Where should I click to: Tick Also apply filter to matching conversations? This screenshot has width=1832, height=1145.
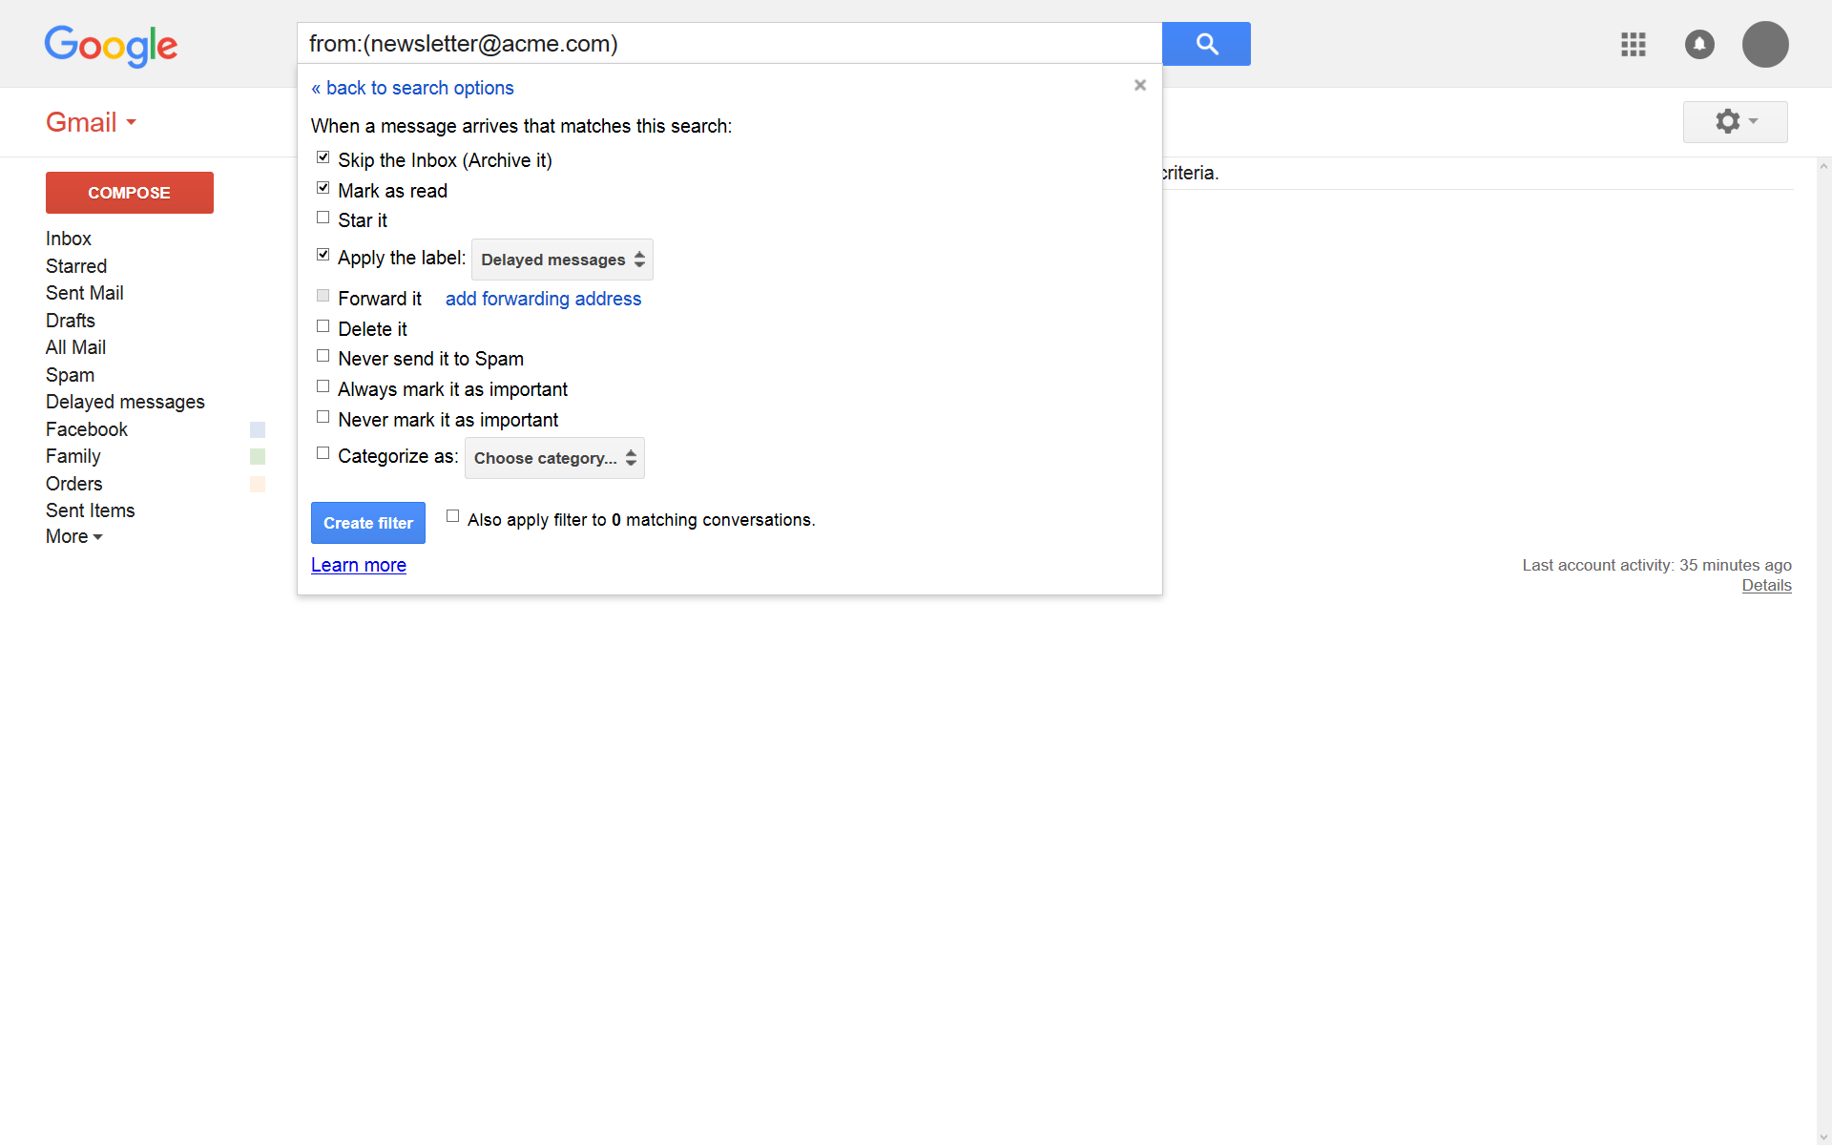tap(453, 516)
